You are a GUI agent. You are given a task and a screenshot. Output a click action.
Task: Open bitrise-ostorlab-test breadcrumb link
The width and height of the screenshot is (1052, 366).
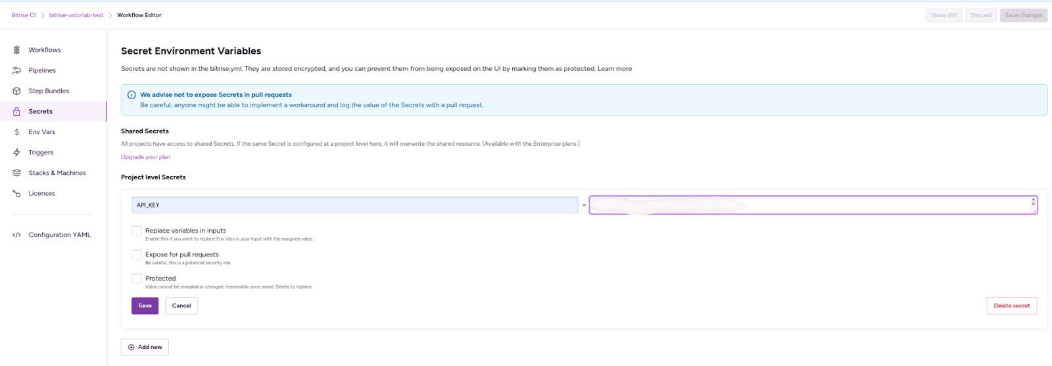point(76,15)
